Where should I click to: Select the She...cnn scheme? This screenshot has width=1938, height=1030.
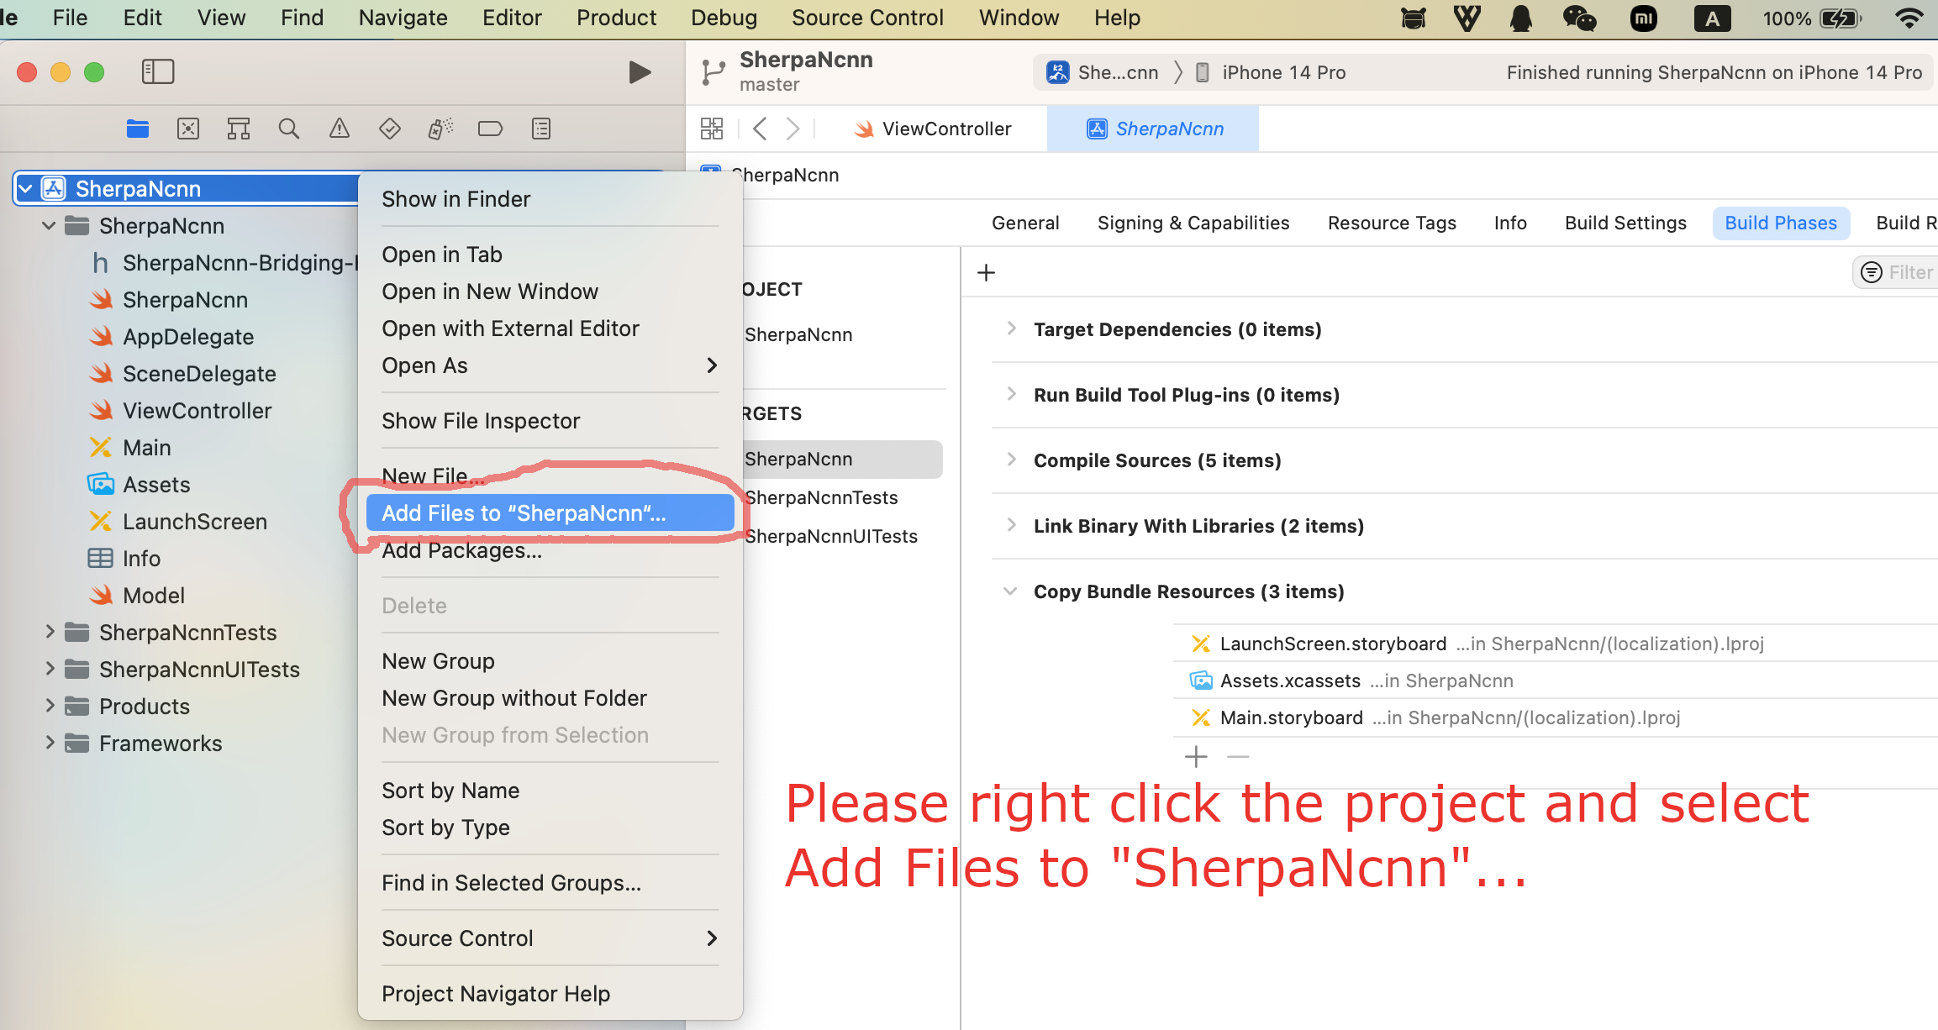point(1103,72)
